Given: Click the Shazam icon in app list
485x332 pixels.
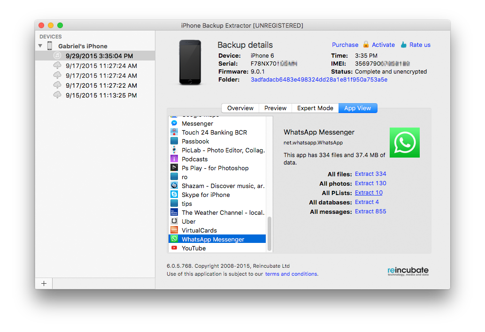Looking at the screenshot, I should tap(174, 186).
